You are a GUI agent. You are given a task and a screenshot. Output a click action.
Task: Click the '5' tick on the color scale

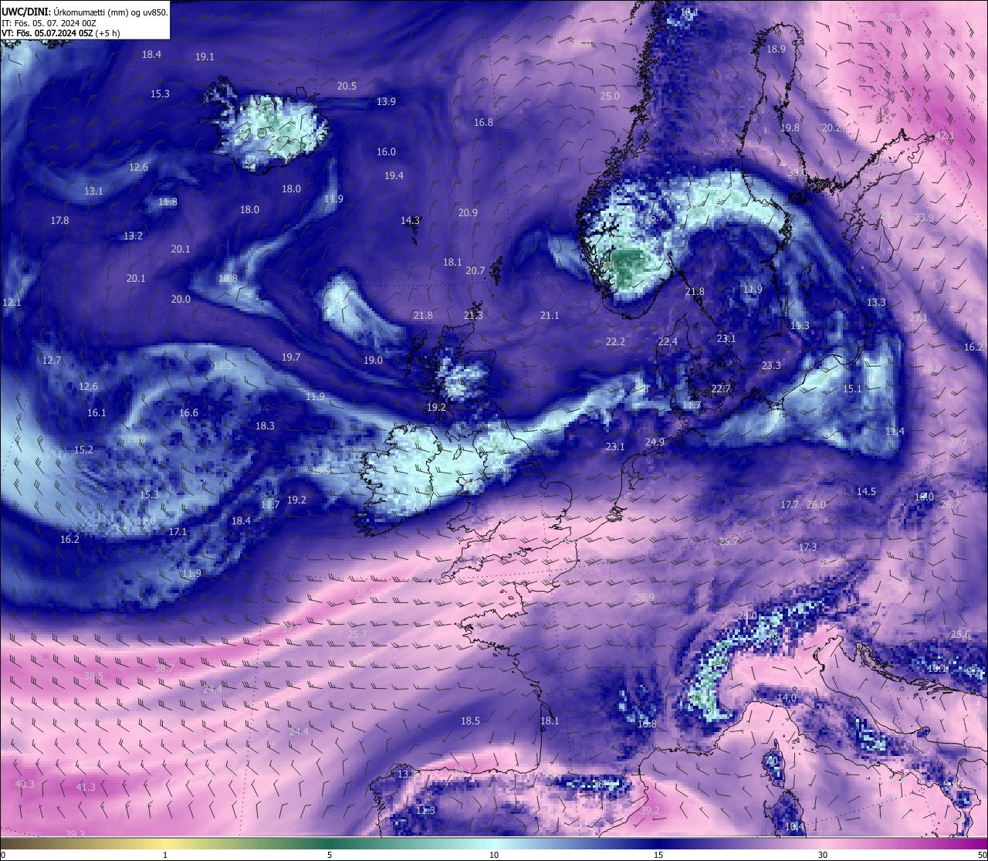330,855
